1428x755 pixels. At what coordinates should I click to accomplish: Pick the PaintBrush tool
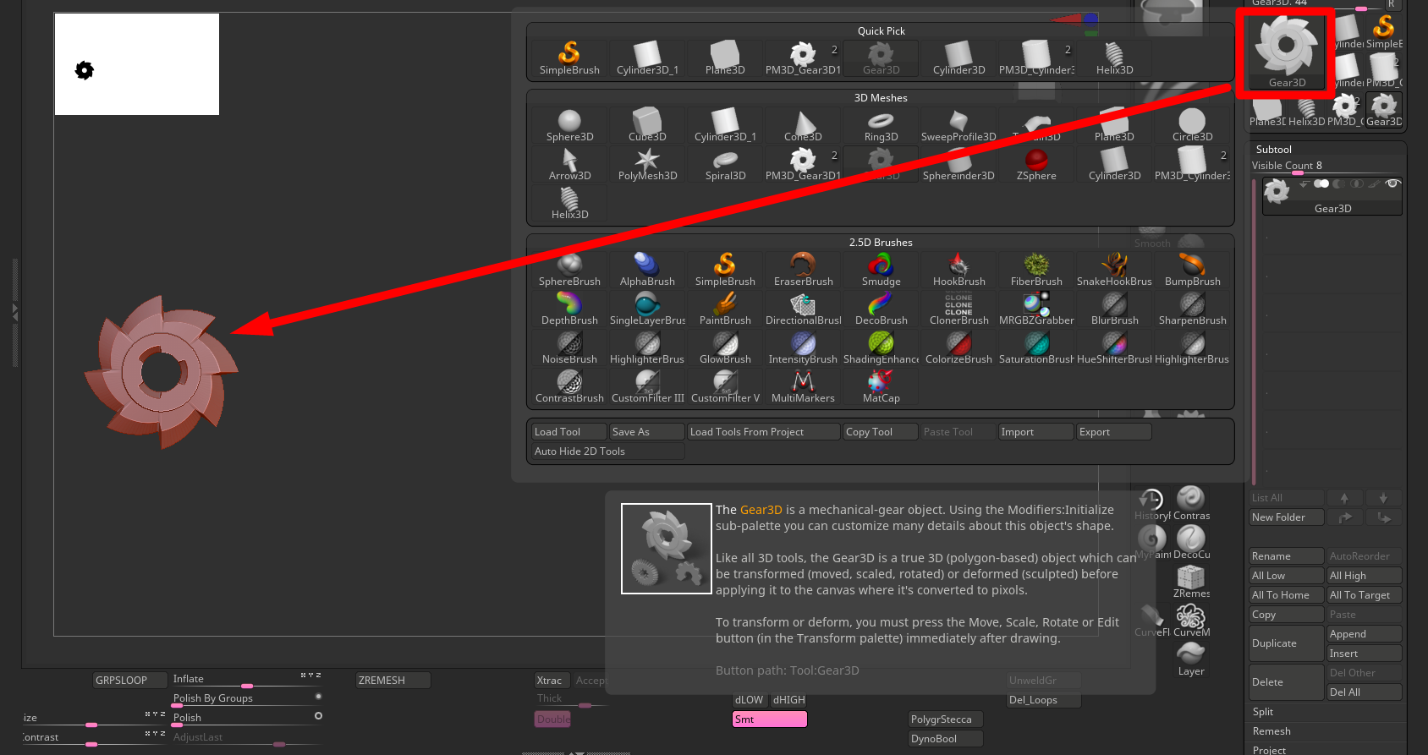725,309
